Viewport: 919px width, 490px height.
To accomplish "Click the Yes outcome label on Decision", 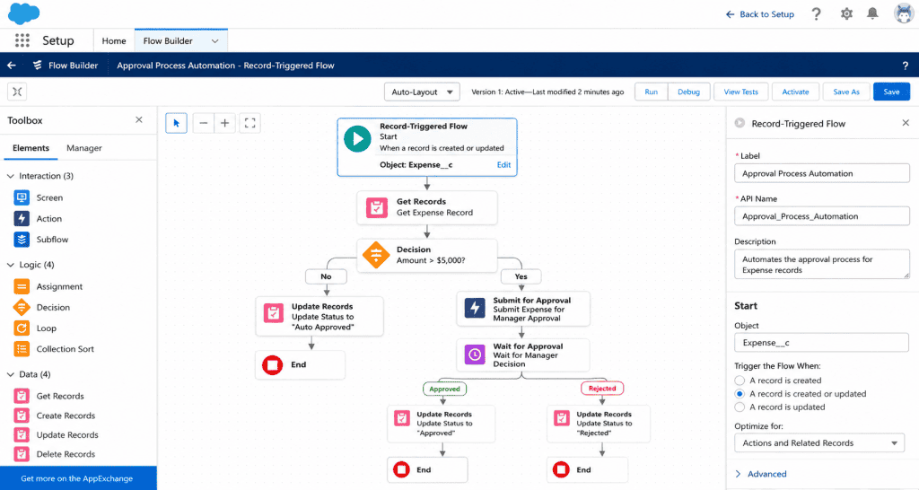I will click(x=521, y=276).
